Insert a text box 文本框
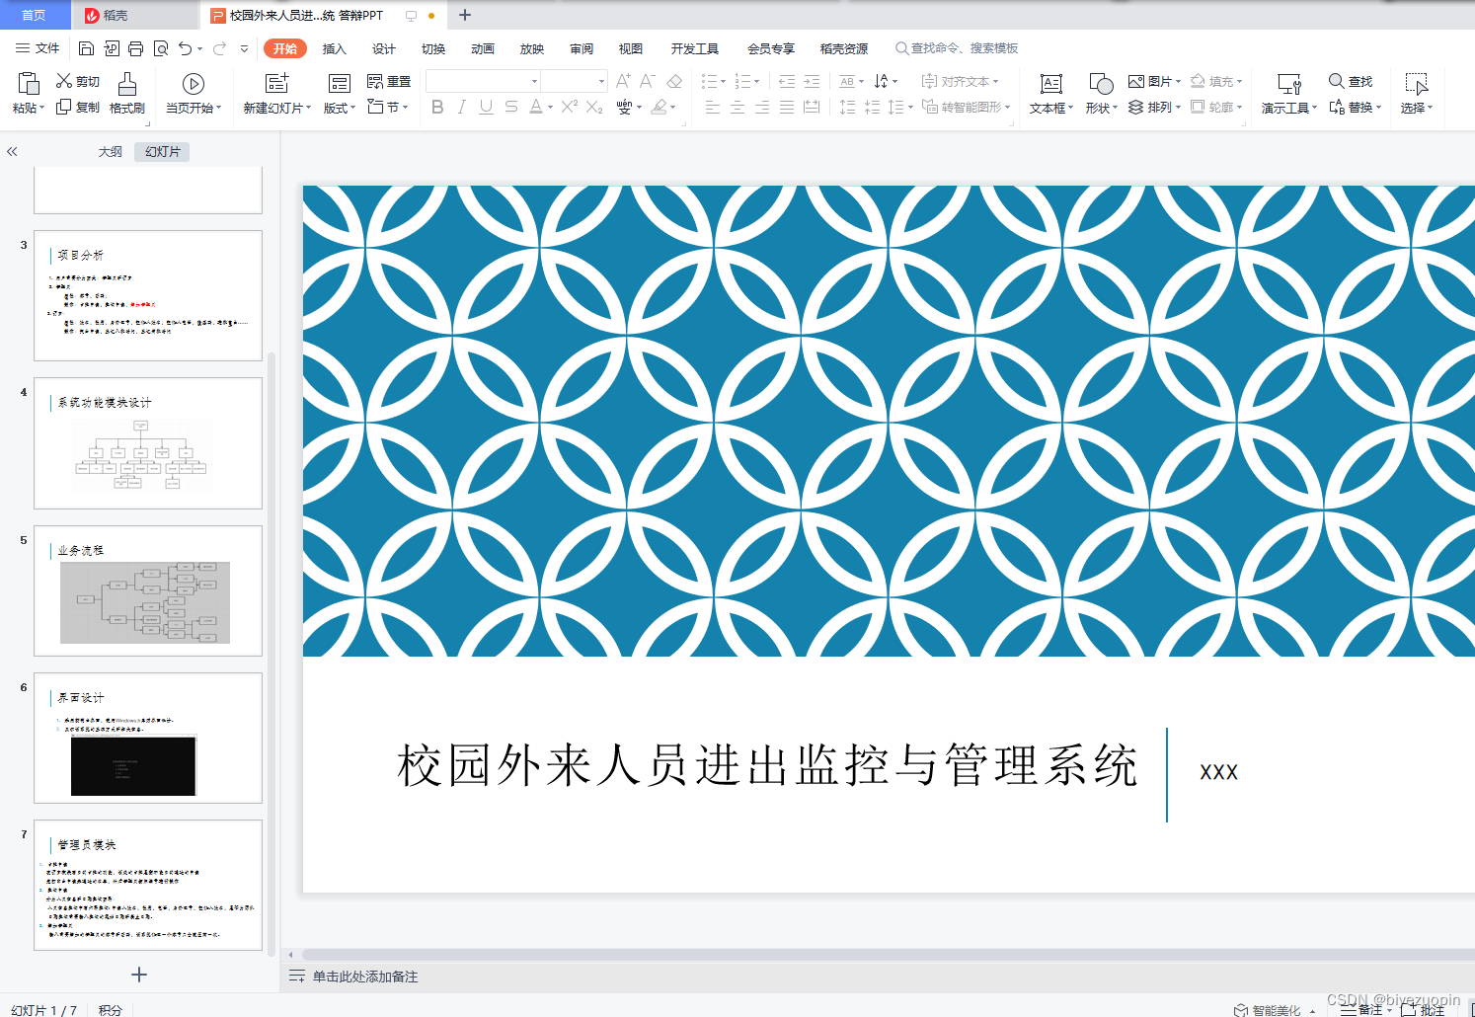The image size is (1475, 1017). (x=1051, y=94)
